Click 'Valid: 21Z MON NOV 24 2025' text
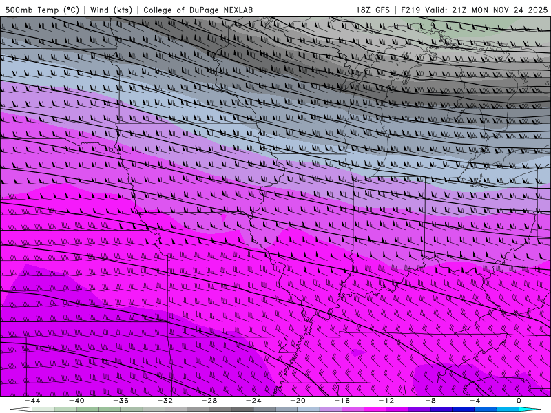 486,10
